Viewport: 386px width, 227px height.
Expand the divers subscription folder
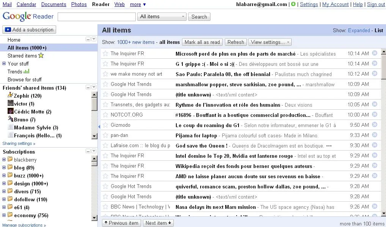pos(4,191)
